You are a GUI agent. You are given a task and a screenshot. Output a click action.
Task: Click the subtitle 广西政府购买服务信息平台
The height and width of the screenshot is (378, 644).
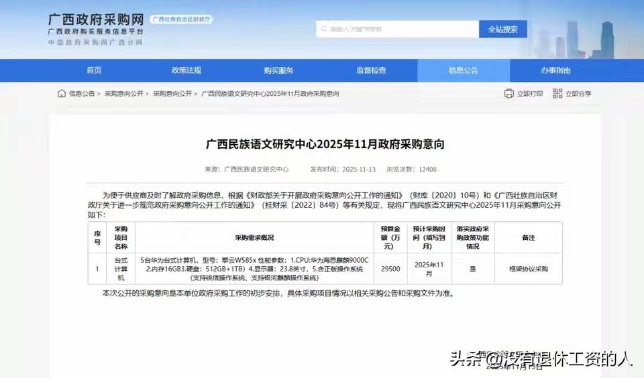[x=96, y=31]
